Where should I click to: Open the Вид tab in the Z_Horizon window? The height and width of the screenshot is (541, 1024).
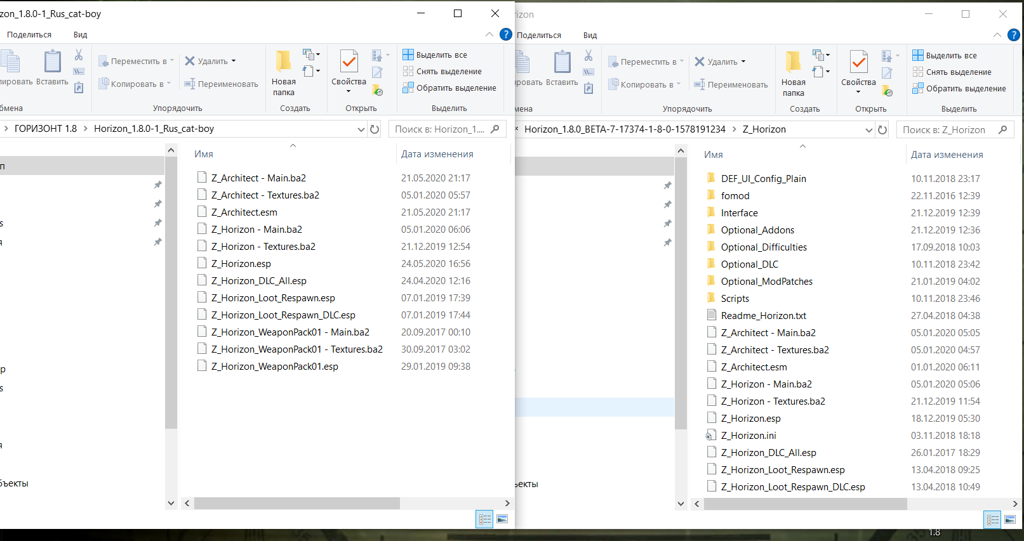(x=590, y=36)
